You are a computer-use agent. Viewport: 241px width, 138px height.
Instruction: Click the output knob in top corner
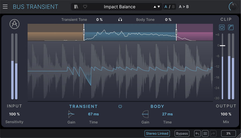[233, 7]
